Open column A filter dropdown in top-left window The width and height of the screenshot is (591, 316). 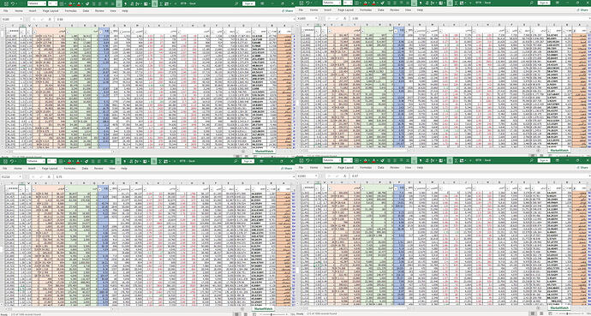tap(280, 32)
